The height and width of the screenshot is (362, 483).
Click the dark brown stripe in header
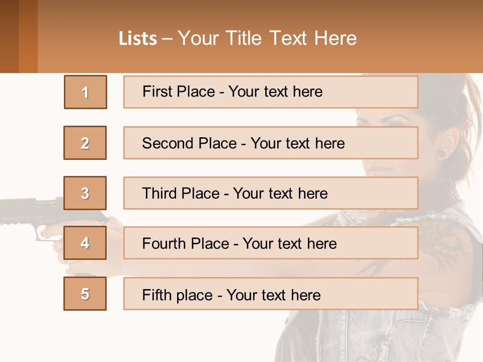(9, 36)
